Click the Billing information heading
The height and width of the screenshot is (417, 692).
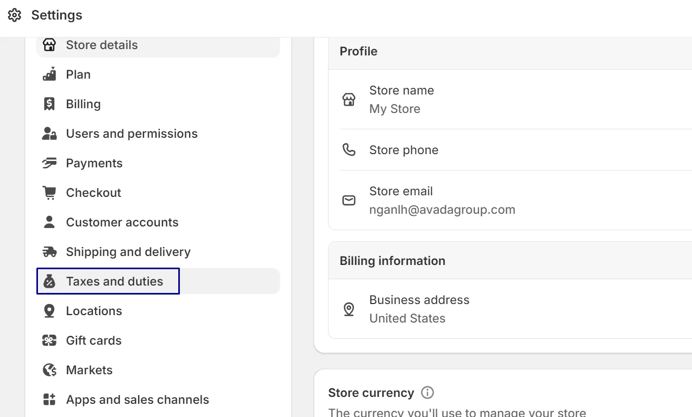coord(392,261)
